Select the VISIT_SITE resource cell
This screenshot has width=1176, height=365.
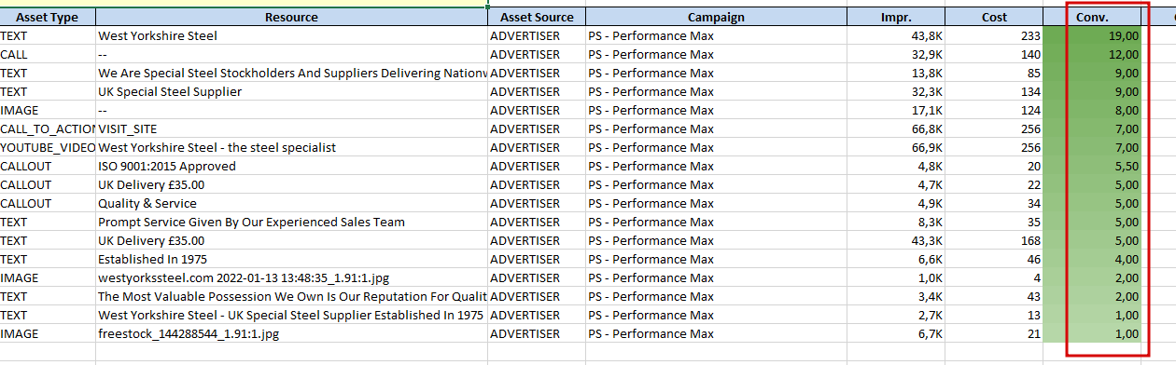291,128
